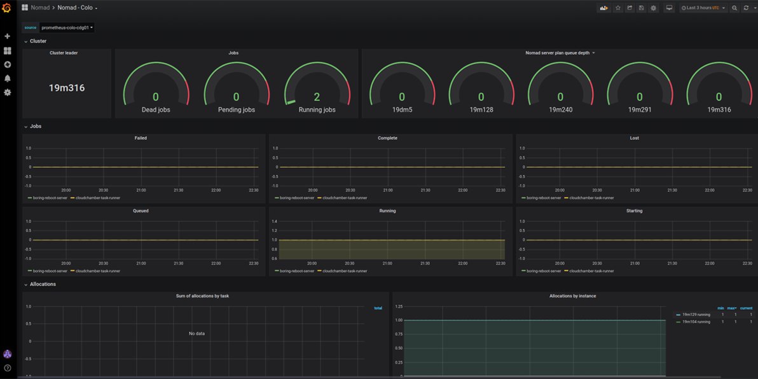Screen dimensions: 758x379
Task: Refresh the dashboard with refresh icon
Action: [x=746, y=8]
